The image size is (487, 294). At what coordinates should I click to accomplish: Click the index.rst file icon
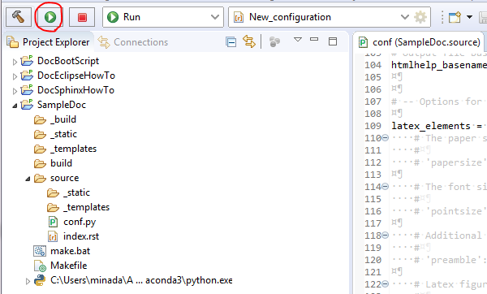(53, 236)
